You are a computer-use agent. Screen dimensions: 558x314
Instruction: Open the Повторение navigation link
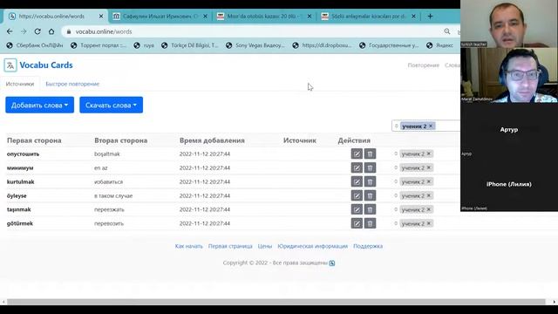[424, 65]
